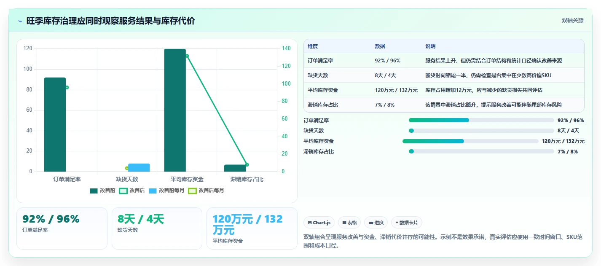601x266 pixels.
Task: Click the 滞销库存占比 progress bar
Action: 481,152
